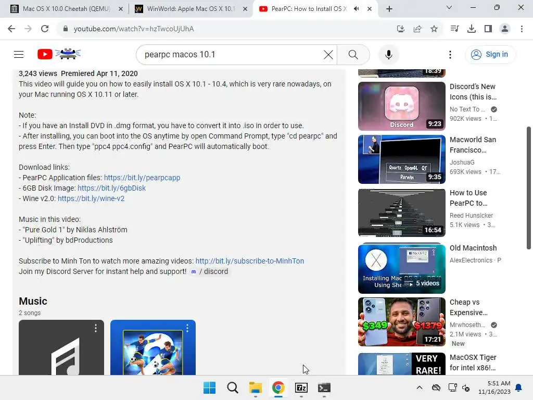The width and height of the screenshot is (533, 400).
Task: Open the bit.ly/wine-v2 link
Action: coord(91,198)
